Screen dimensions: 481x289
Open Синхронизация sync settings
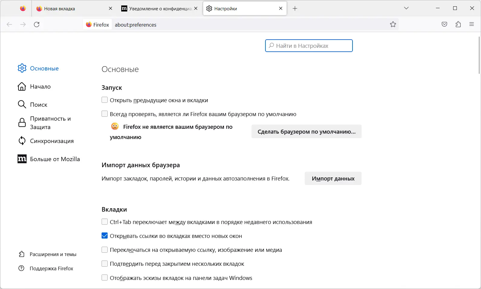point(52,141)
